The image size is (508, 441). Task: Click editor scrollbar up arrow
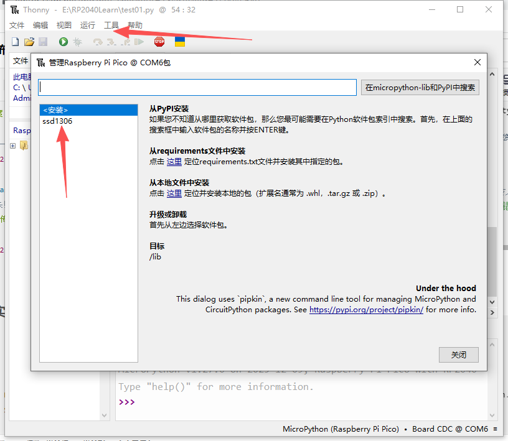pyautogui.click(x=492, y=74)
